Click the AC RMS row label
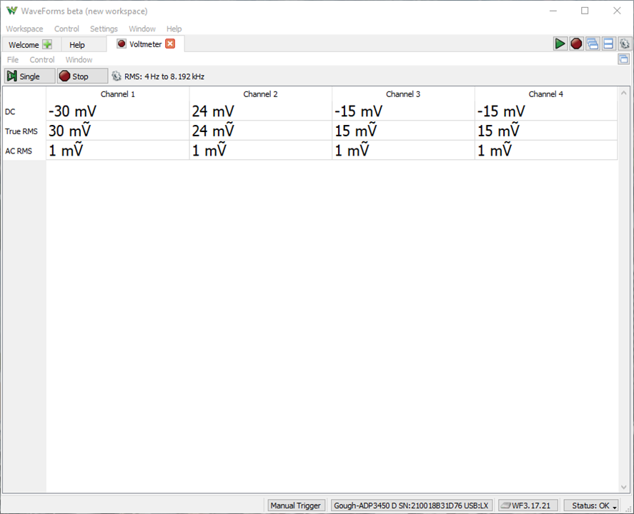 click(x=19, y=151)
